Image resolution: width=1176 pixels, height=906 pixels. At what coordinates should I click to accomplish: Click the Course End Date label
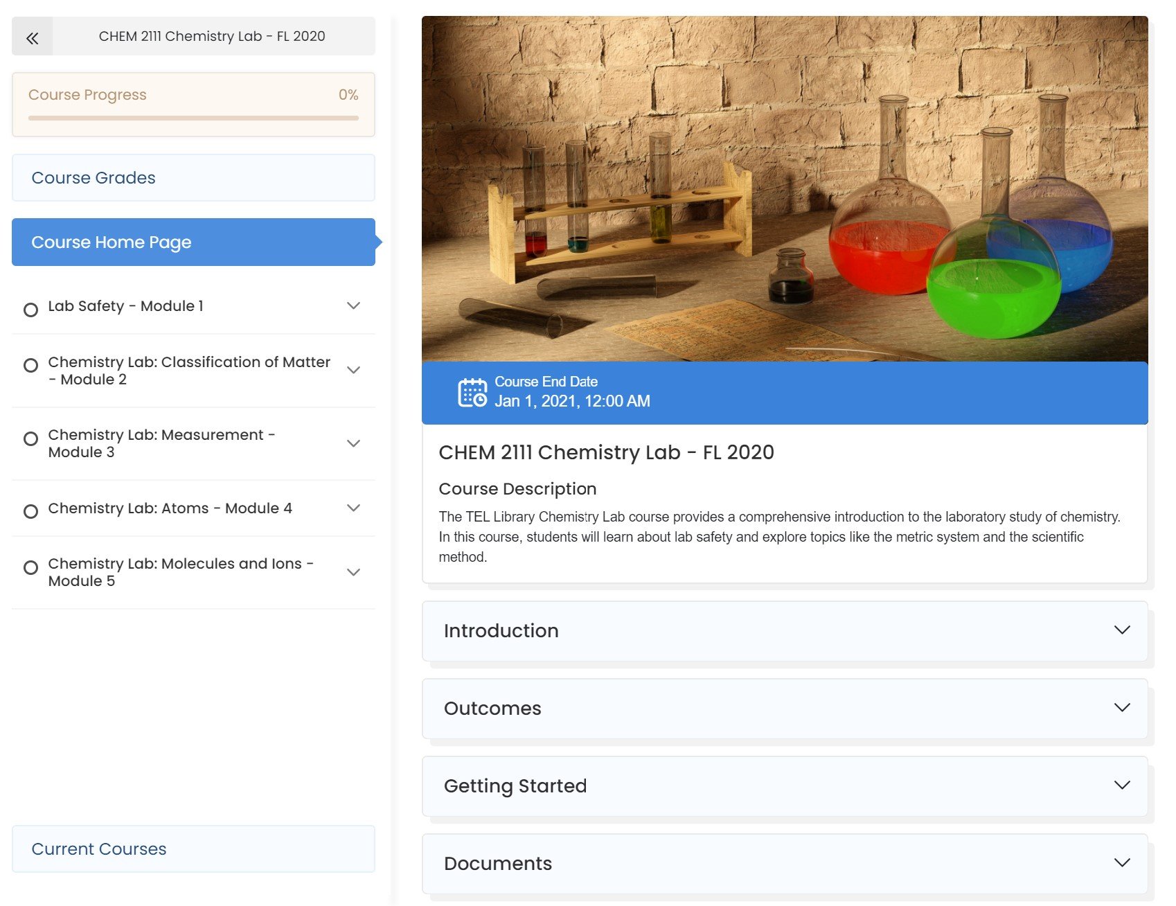tap(546, 382)
